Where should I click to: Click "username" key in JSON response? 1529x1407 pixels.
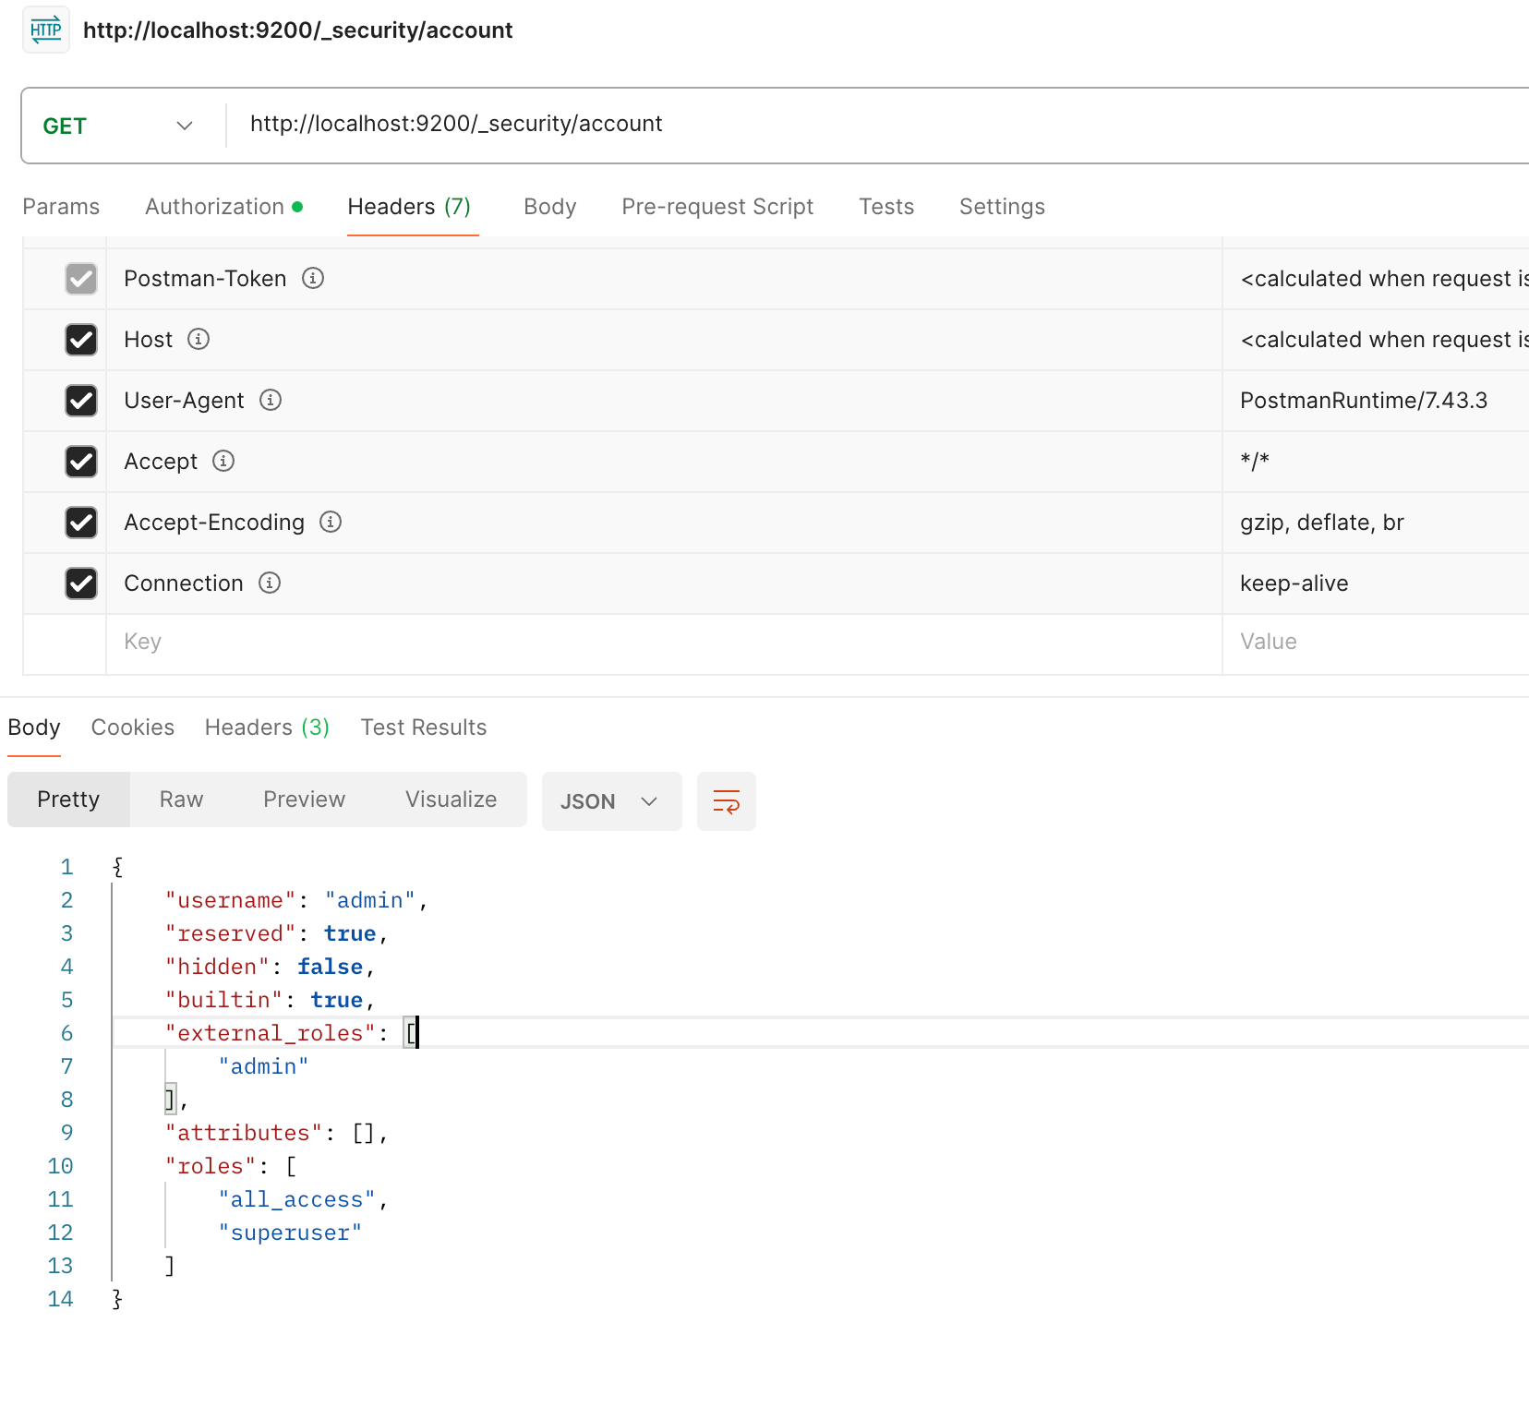231,900
